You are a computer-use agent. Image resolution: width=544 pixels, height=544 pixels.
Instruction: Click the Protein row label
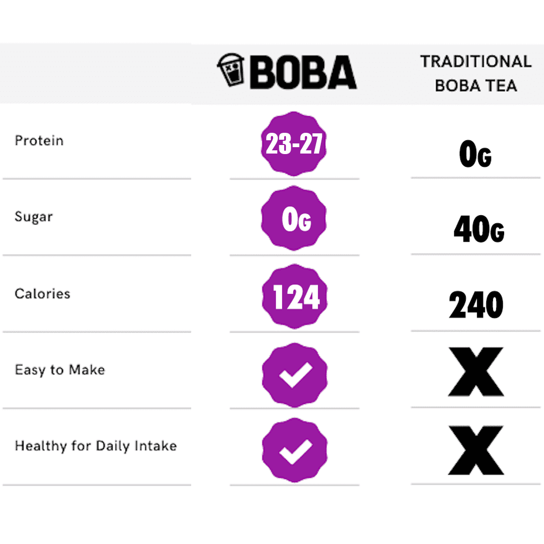[x=39, y=140]
